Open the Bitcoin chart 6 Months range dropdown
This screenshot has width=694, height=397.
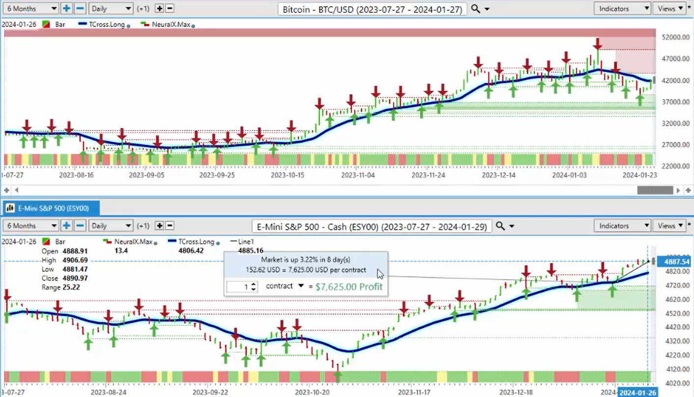coord(31,8)
